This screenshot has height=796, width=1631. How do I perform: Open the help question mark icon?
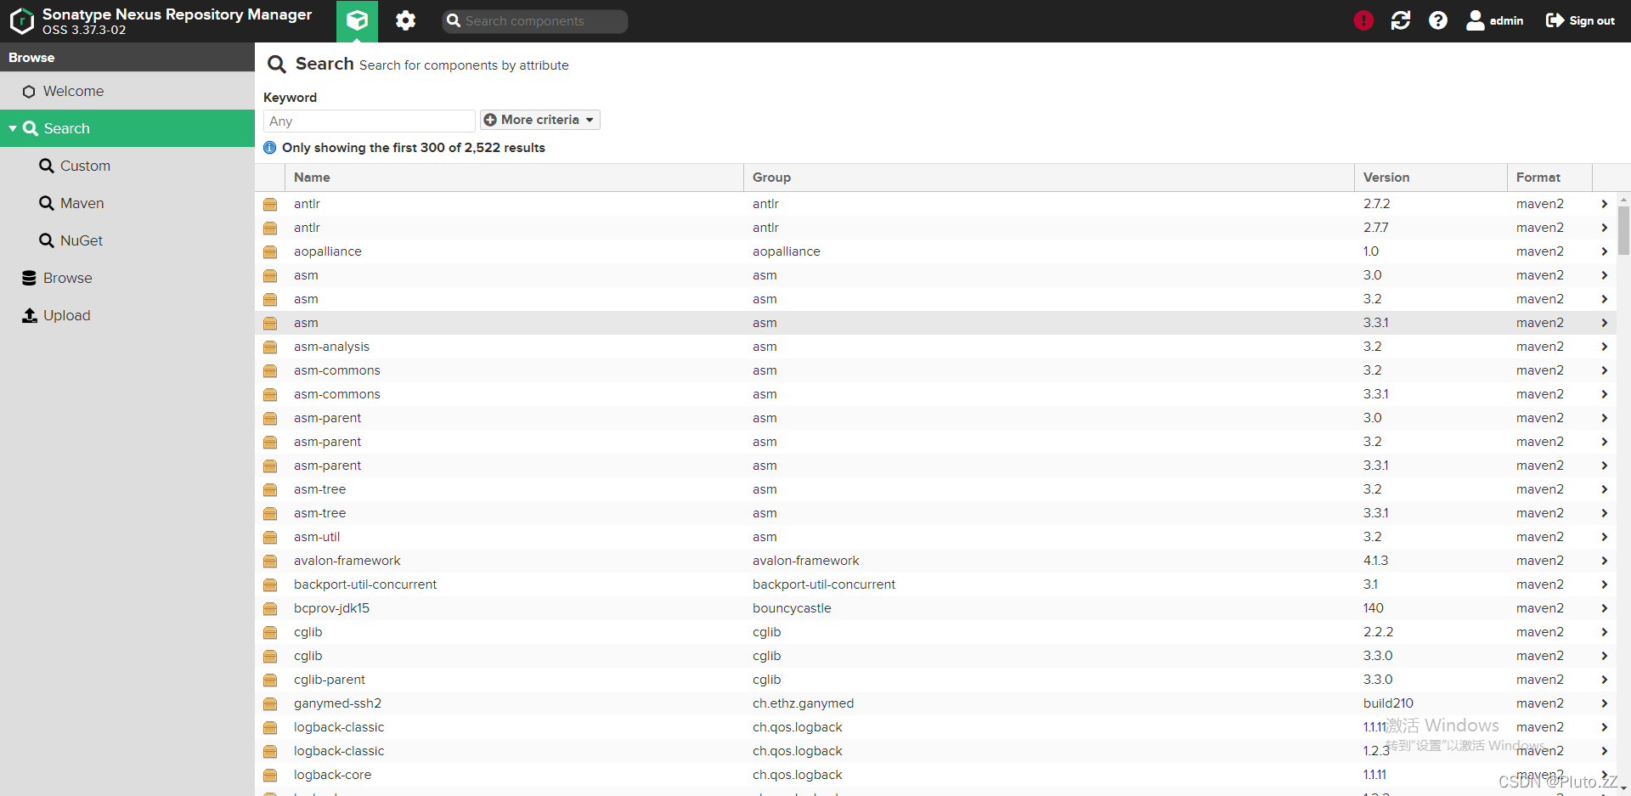[1438, 20]
